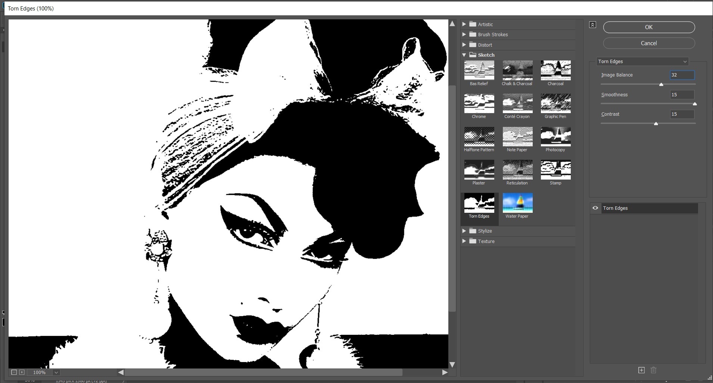Select the Torn Edges filter thumbnail
Image resolution: width=713 pixels, height=383 pixels.
(x=479, y=203)
